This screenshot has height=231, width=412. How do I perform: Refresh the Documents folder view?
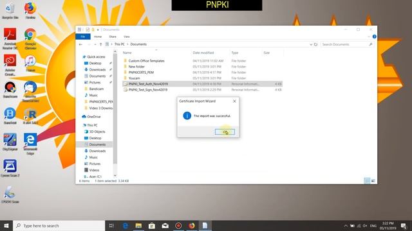coord(315,44)
